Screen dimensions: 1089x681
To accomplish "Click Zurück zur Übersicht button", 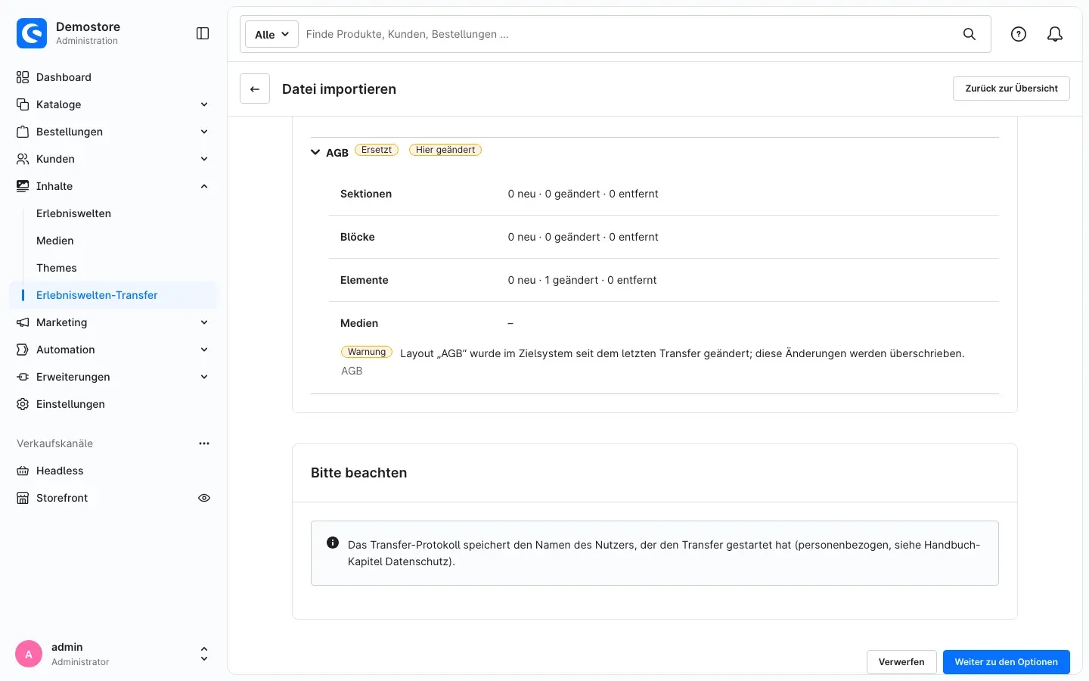I will [x=1011, y=89].
